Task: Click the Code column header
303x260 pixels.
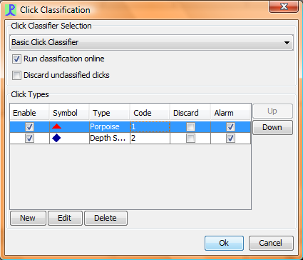Action: click(x=150, y=113)
